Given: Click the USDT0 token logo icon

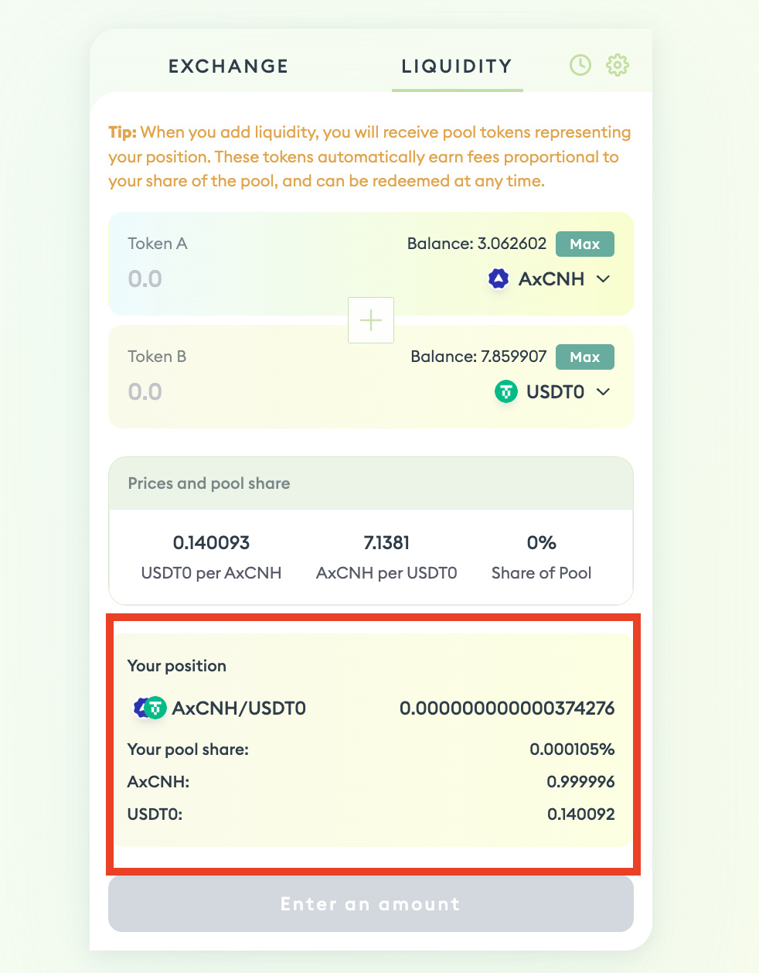Looking at the screenshot, I should coord(505,392).
